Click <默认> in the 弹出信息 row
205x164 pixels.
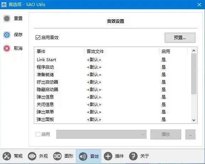coord(94,97)
